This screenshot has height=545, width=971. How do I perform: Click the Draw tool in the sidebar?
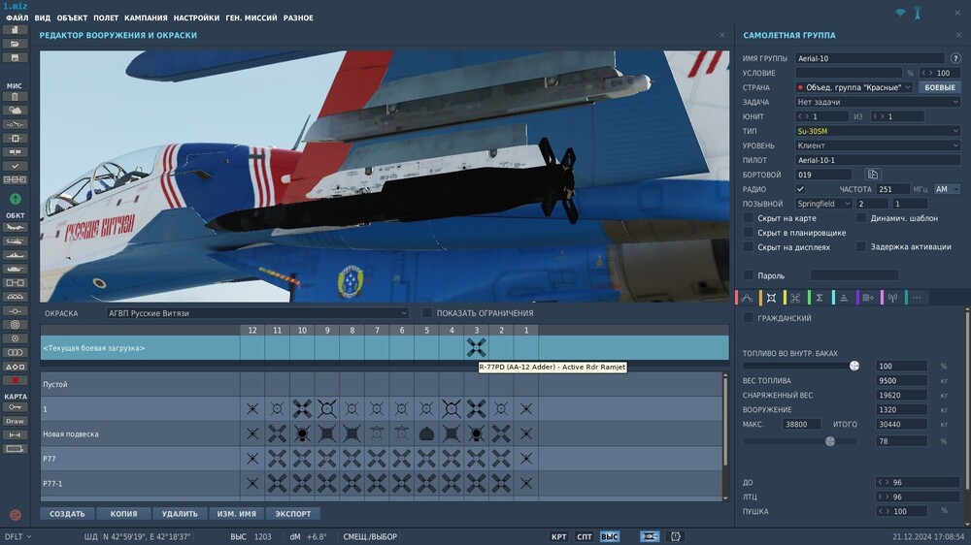15,421
